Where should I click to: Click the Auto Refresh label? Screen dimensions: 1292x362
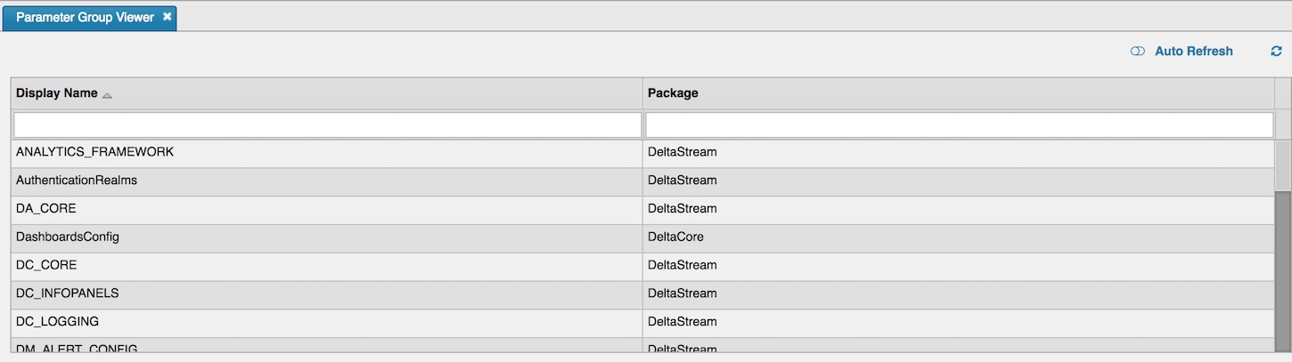(1194, 52)
